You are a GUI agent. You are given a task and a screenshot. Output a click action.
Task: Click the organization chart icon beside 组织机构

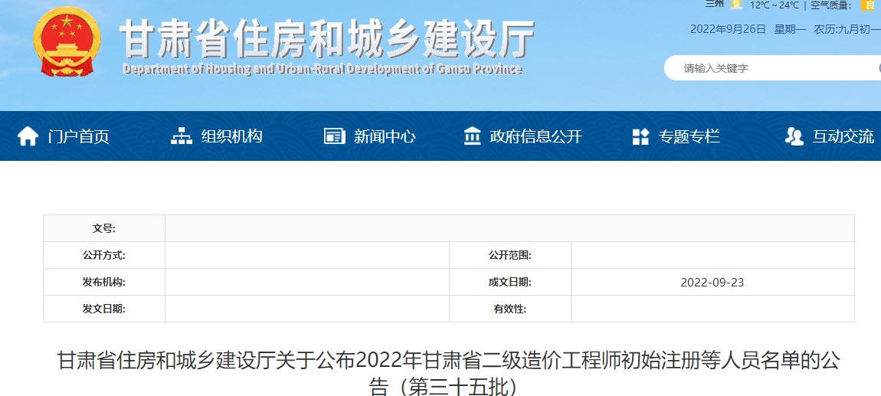click(x=182, y=136)
